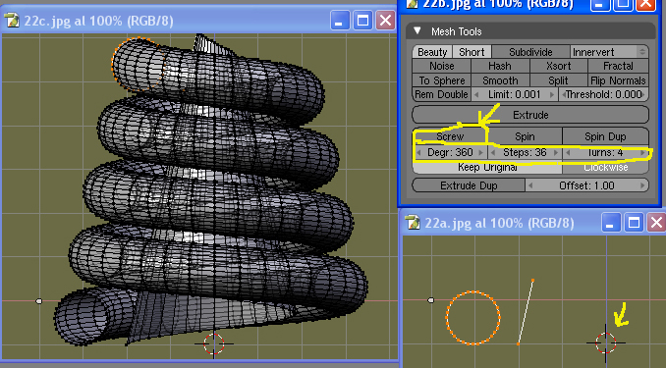Maximize the 22a.jpg window
666x368 pixels.
[634, 223]
